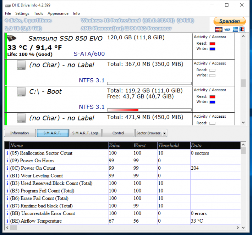
Task: Click the blue Write swatch of Samsung SSD
Action: (x=212, y=49)
